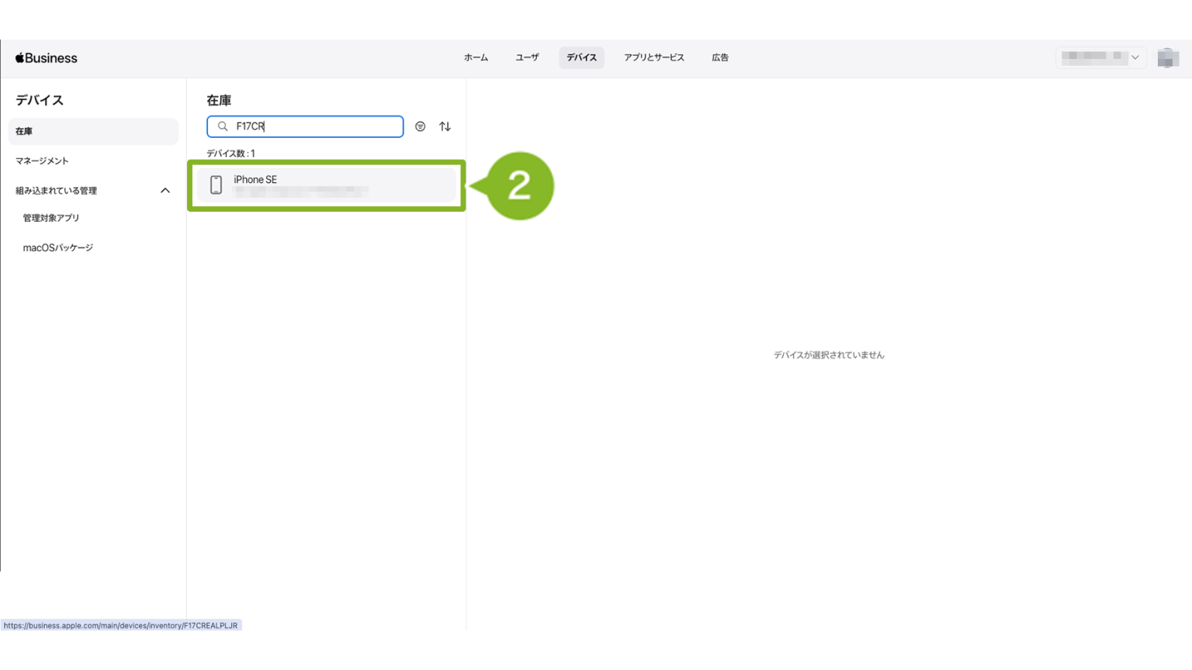Open the ユーザ tab
The height and width of the screenshot is (670, 1192).
click(527, 57)
